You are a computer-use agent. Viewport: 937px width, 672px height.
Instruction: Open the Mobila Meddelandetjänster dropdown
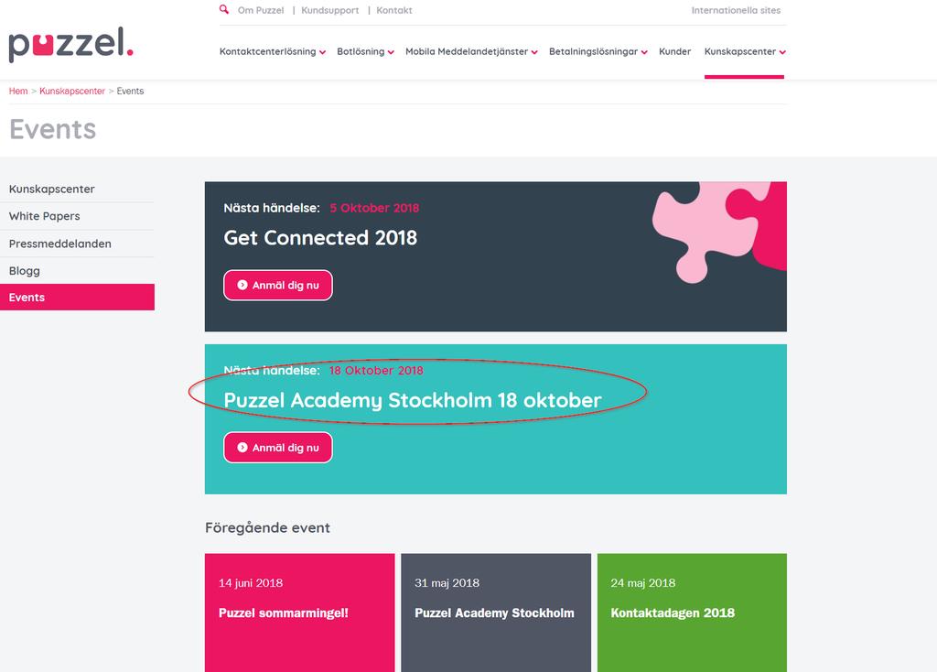point(471,52)
